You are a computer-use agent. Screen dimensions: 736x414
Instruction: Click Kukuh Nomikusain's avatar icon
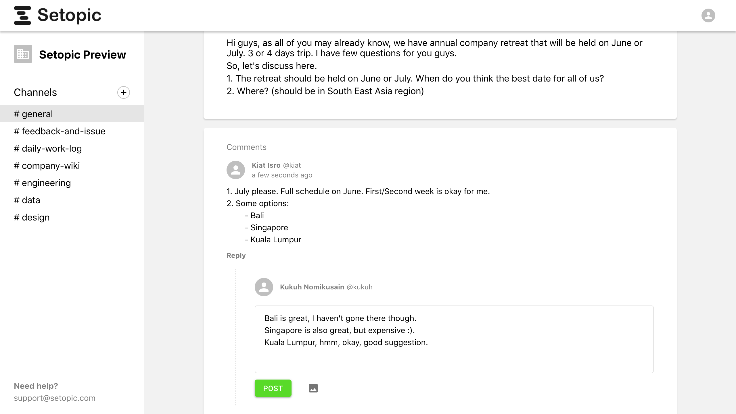(x=264, y=287)
